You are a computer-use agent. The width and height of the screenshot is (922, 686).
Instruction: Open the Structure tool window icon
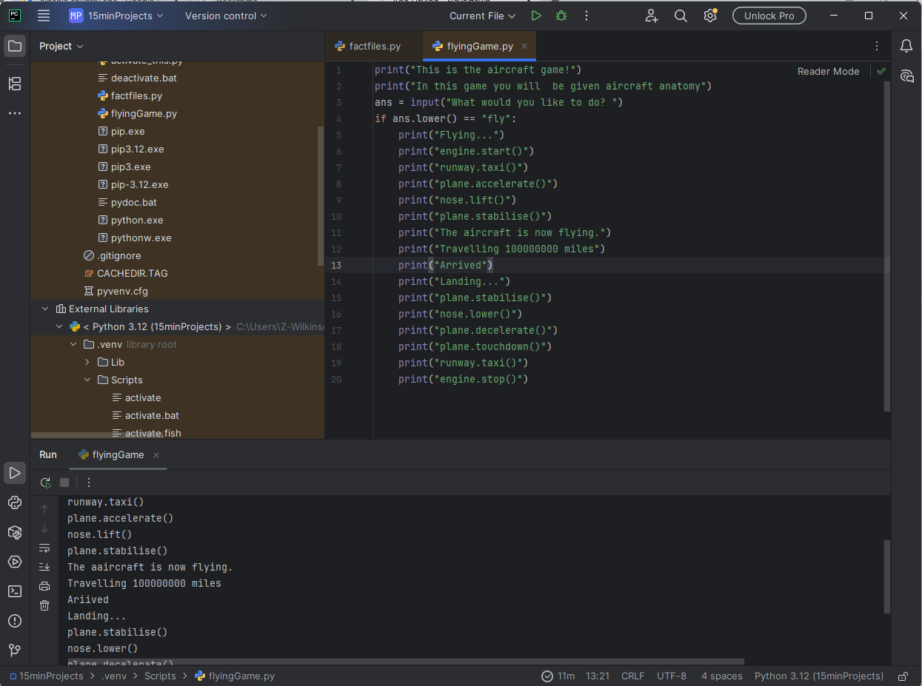pyautogui.click(x=15, y=84)
